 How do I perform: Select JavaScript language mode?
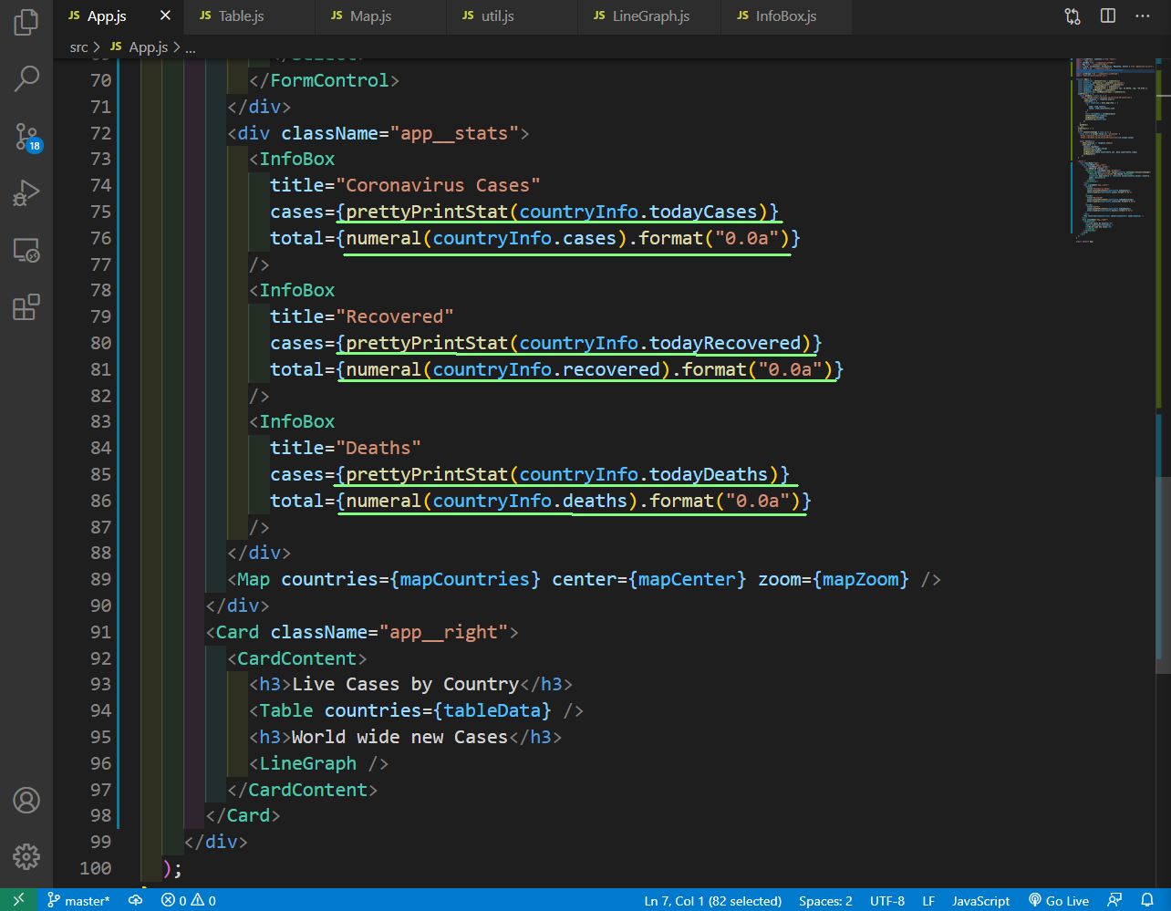980,900
